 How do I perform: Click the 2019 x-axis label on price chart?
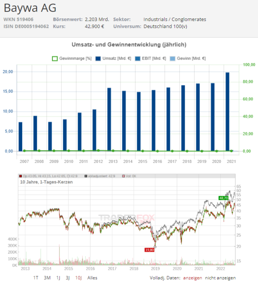155,268
